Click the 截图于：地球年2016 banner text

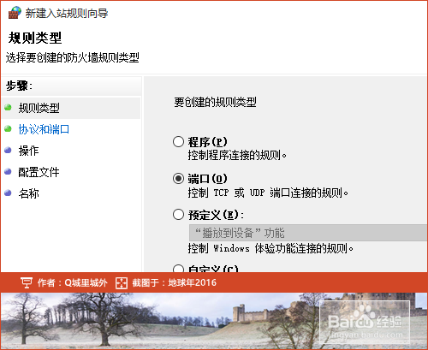(x=174, y=282)
